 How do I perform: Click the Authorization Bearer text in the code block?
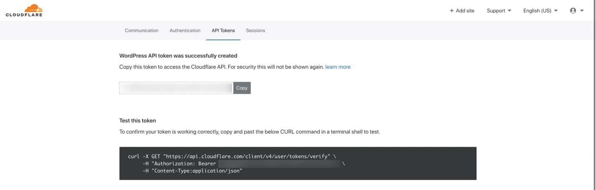[x=180, y=163]
